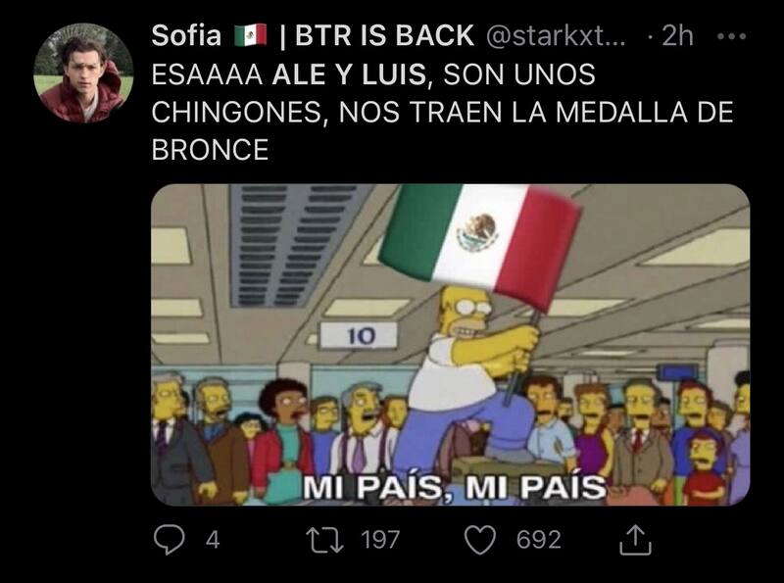Tap the number 10 sign in the image
Viewport: 784px width, 583px height.
click(x=359, y=335)
